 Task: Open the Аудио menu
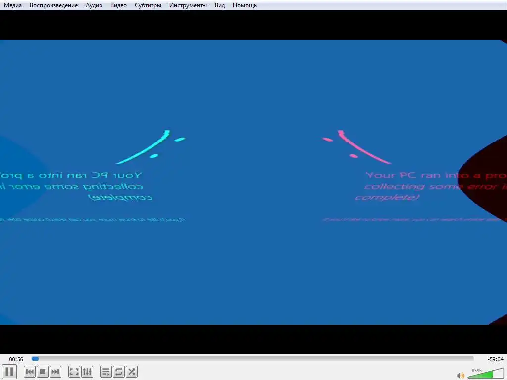click(94, 5)
